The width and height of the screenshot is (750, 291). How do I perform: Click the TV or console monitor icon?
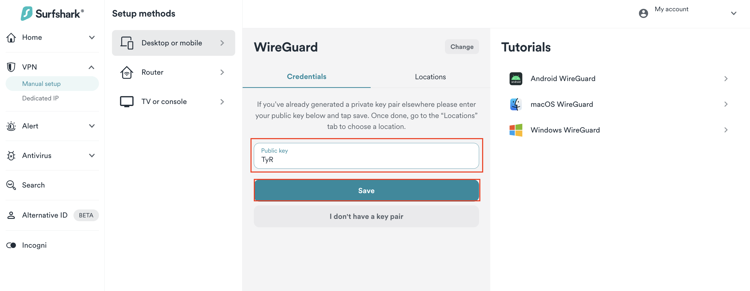127,102
